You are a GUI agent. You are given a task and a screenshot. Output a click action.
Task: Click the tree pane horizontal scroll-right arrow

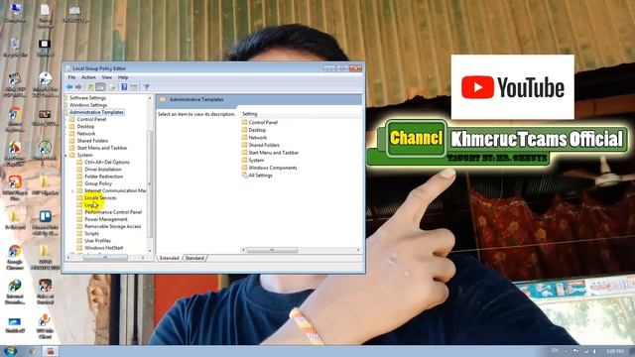[x=143, y=258]
